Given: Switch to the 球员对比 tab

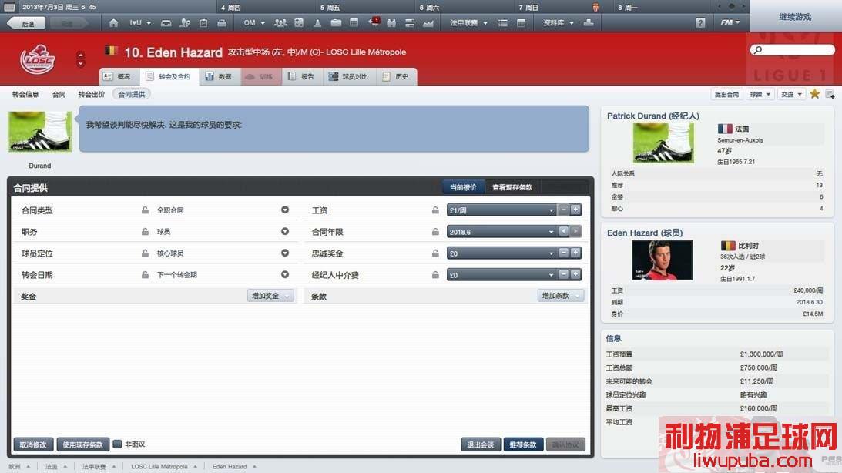Looking at the screenshot, I should coord(349,77).
